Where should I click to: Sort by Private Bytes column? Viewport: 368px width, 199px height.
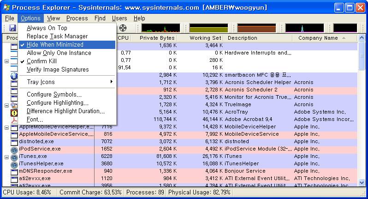[154, 38]
